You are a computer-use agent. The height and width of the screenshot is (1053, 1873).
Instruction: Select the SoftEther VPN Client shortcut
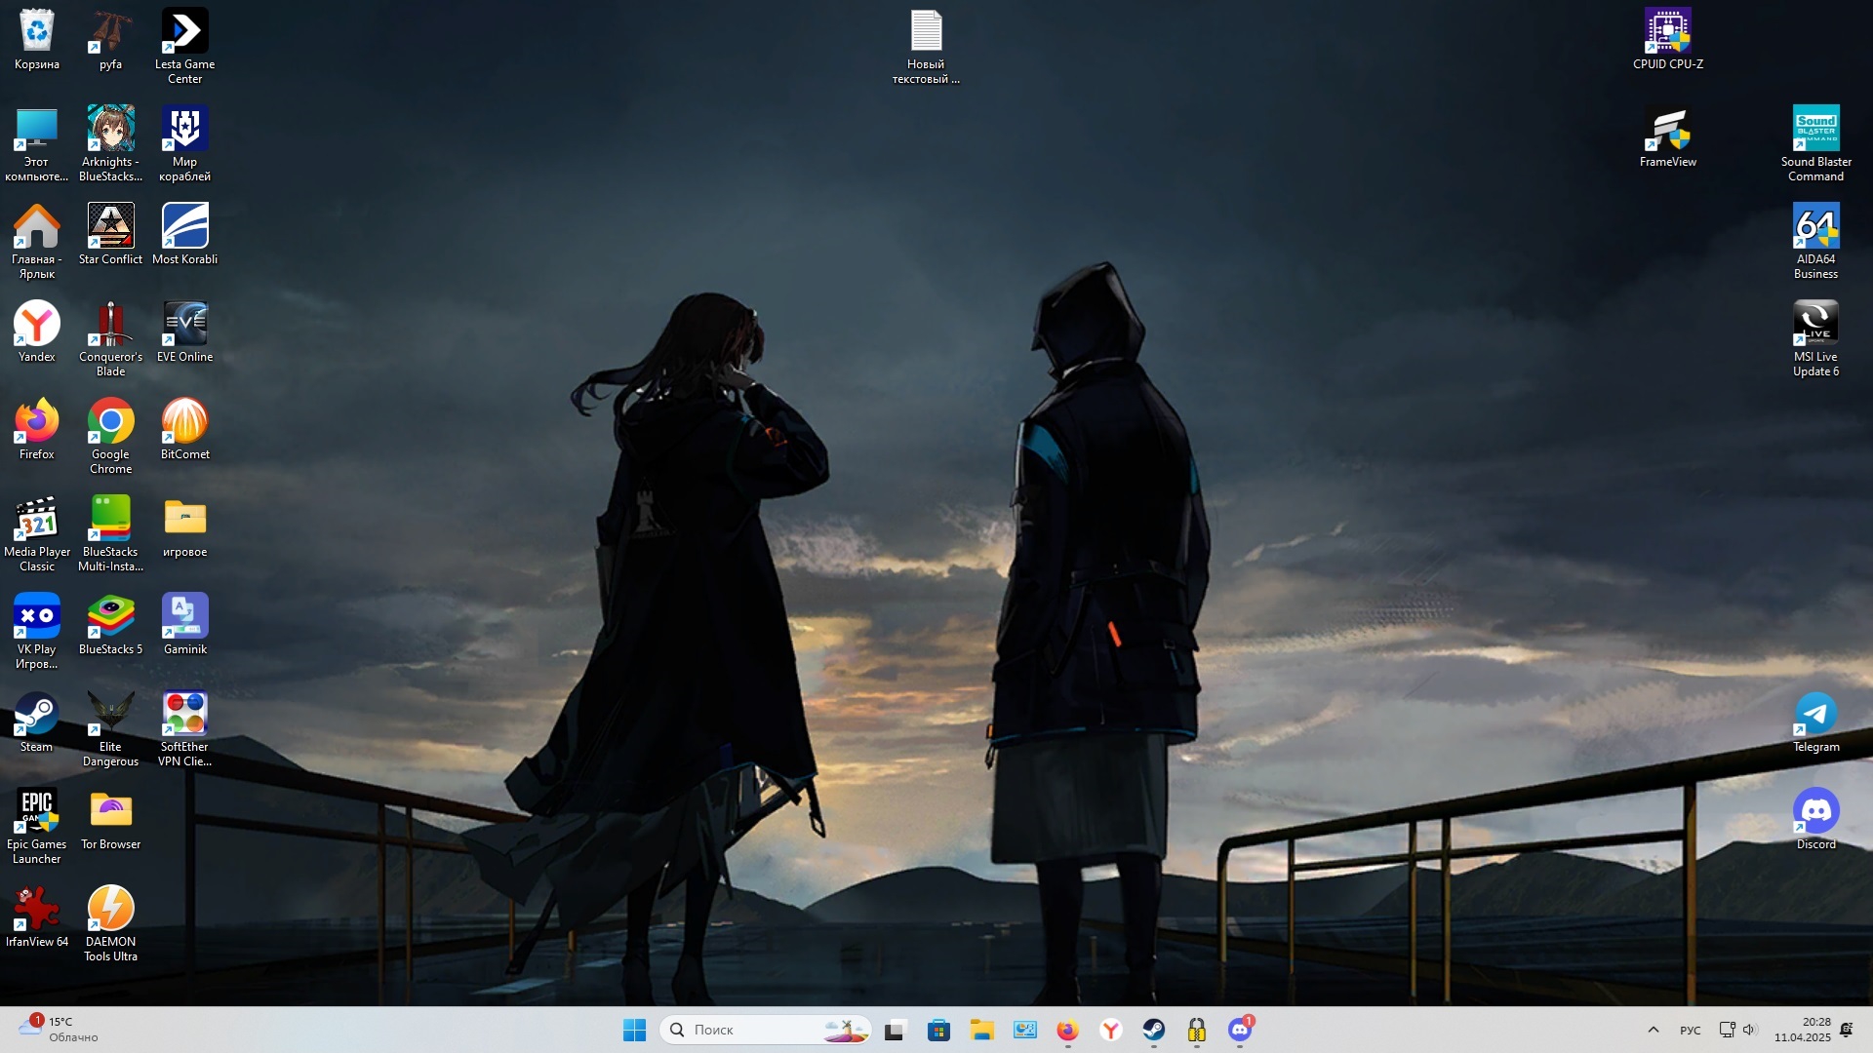[x=184, y=729]
